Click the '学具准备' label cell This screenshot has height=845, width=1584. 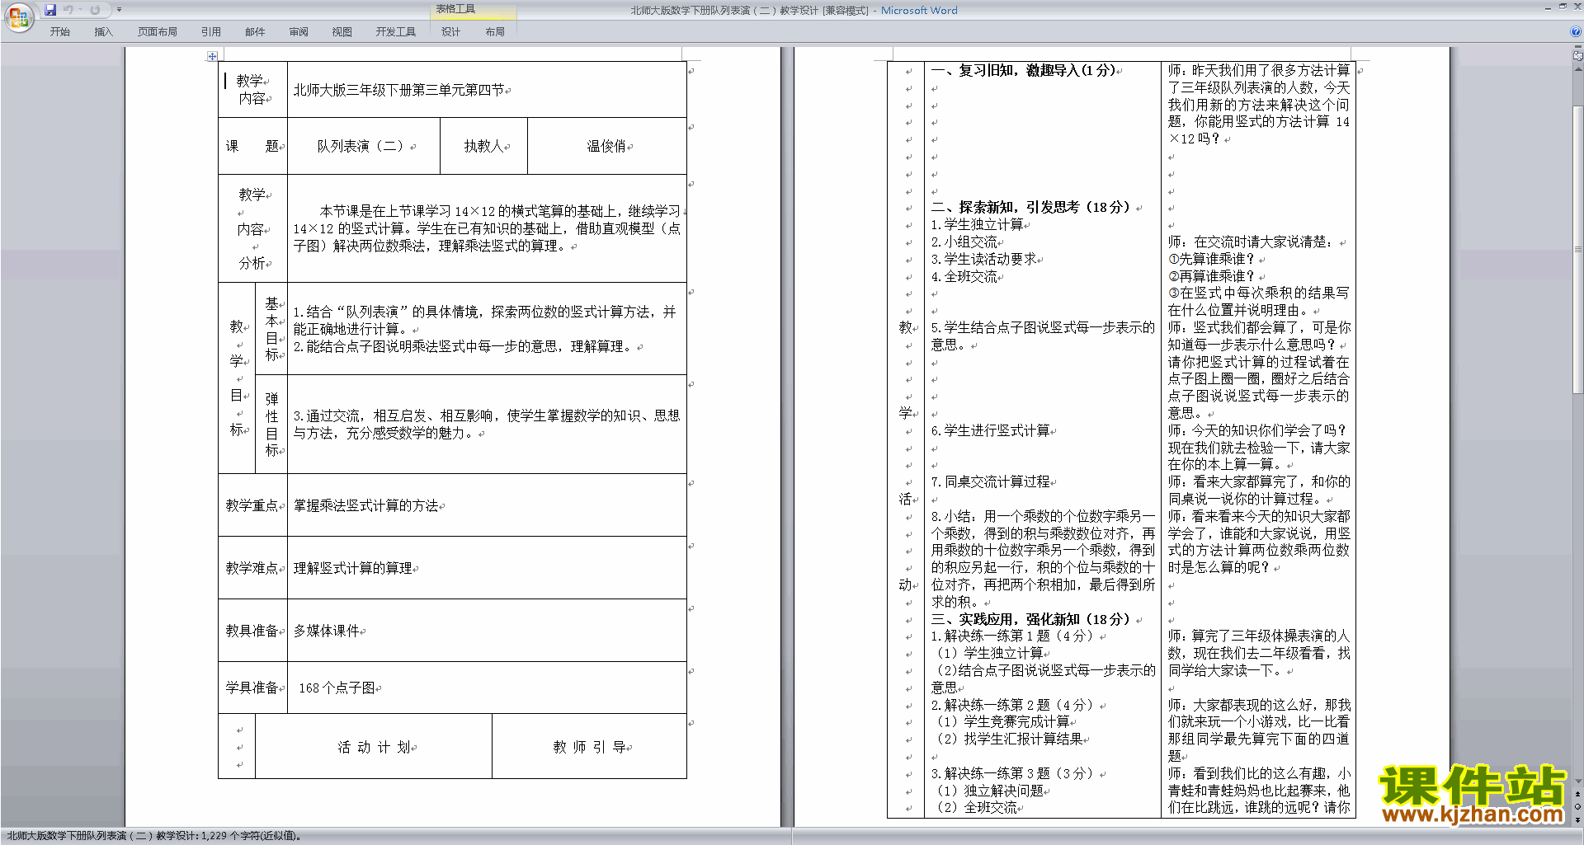click(x=252, y=688)
